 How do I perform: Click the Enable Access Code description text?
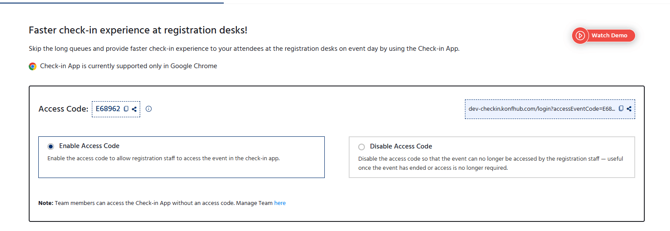coord(163,158)
